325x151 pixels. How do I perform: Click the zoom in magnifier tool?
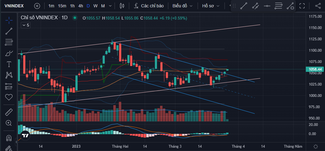tap(9, 123)
